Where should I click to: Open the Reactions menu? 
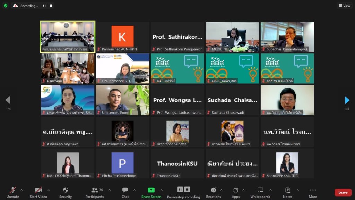(x=214, y=190)
